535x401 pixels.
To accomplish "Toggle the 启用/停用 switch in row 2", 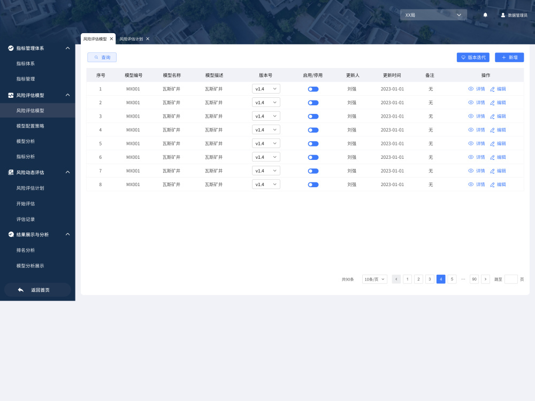I will (x=313, y=103).
